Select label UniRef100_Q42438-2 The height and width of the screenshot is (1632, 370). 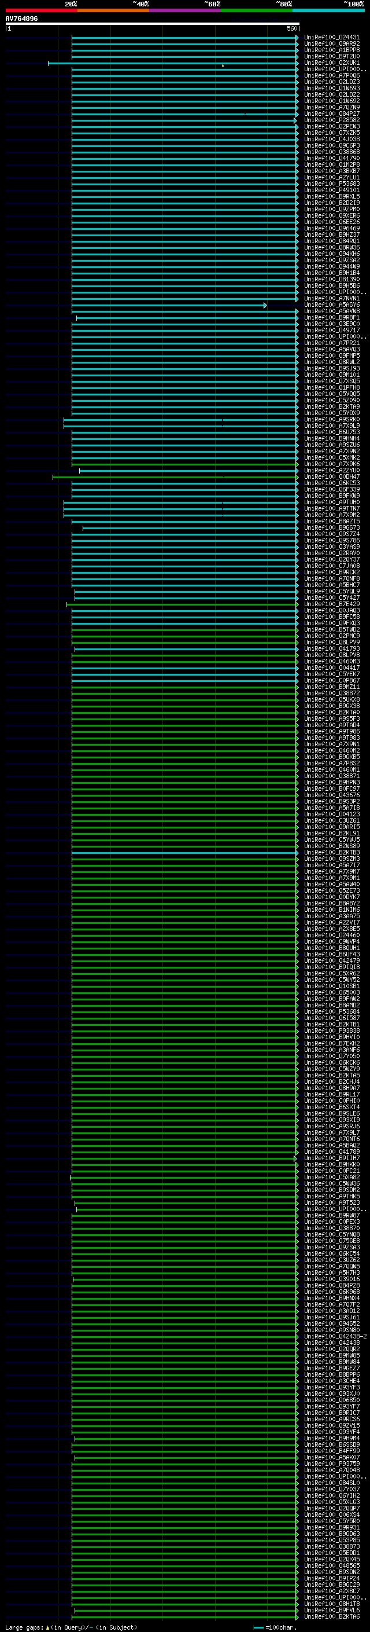tap(335, 1336)
